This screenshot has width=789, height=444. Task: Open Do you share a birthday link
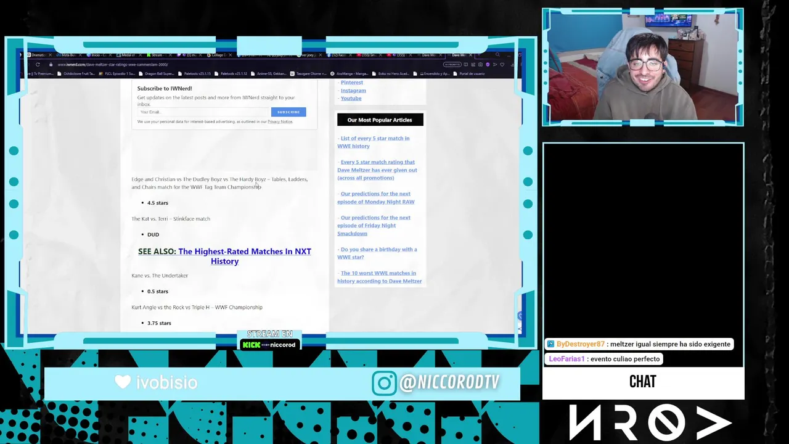click(x=377, y=253)
